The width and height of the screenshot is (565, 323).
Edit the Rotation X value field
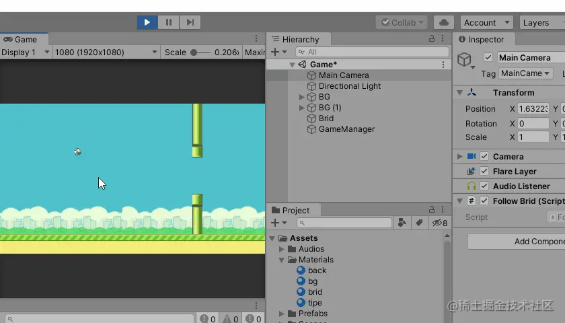point(533,124)
